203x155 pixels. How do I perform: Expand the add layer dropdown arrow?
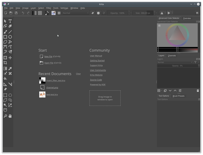[162, 91]
